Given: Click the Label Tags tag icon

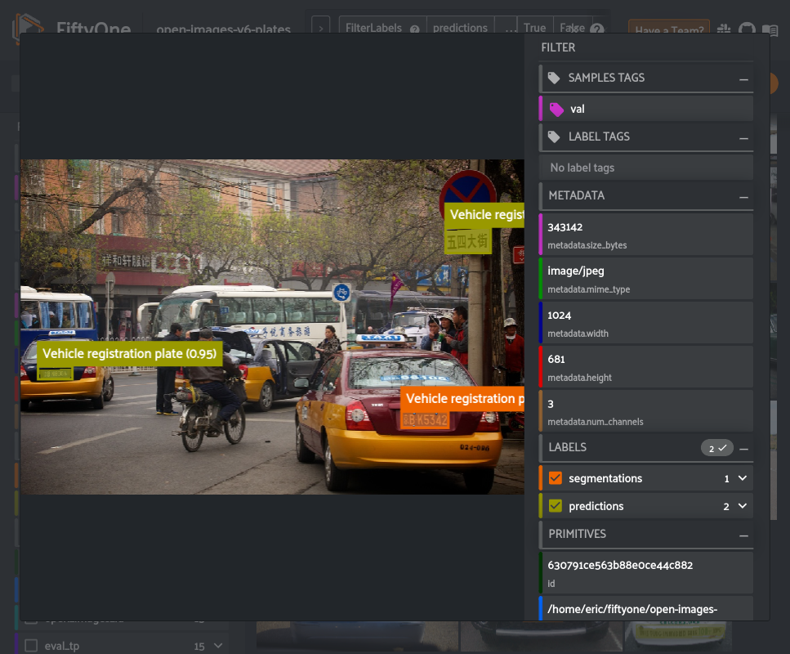Looking at the screenshot, I should tap(554, 137).
